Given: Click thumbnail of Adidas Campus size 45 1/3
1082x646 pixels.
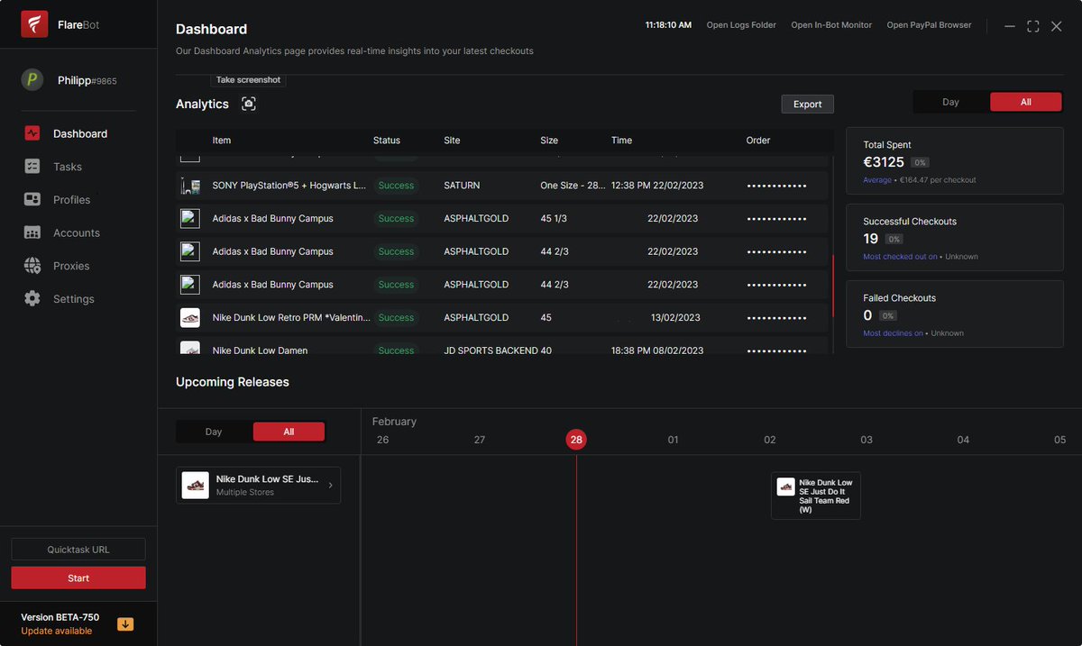Looking at the screenshot, I should pyautogui.click(x=190, y=218).
